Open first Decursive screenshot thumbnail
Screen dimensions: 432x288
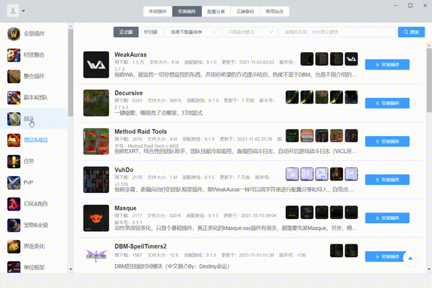(292, 97)
